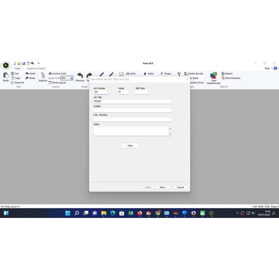The image size is (279, 279).
Task: Click the Notes scrollbar down arrow
Action: (x=170, y=134)
